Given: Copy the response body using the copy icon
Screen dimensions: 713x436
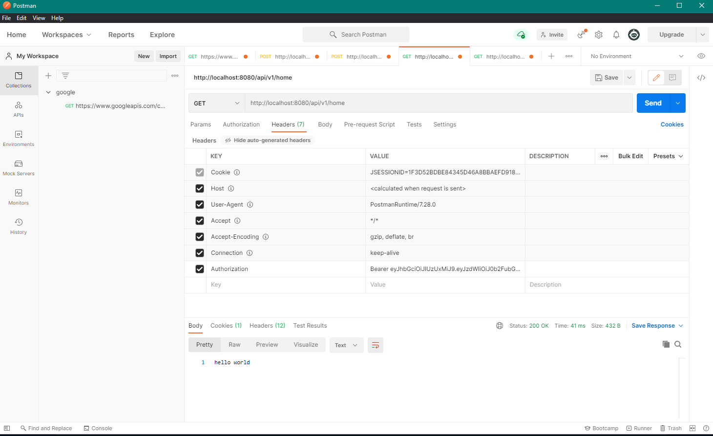Looking at the screenshot, I should 666,344.
